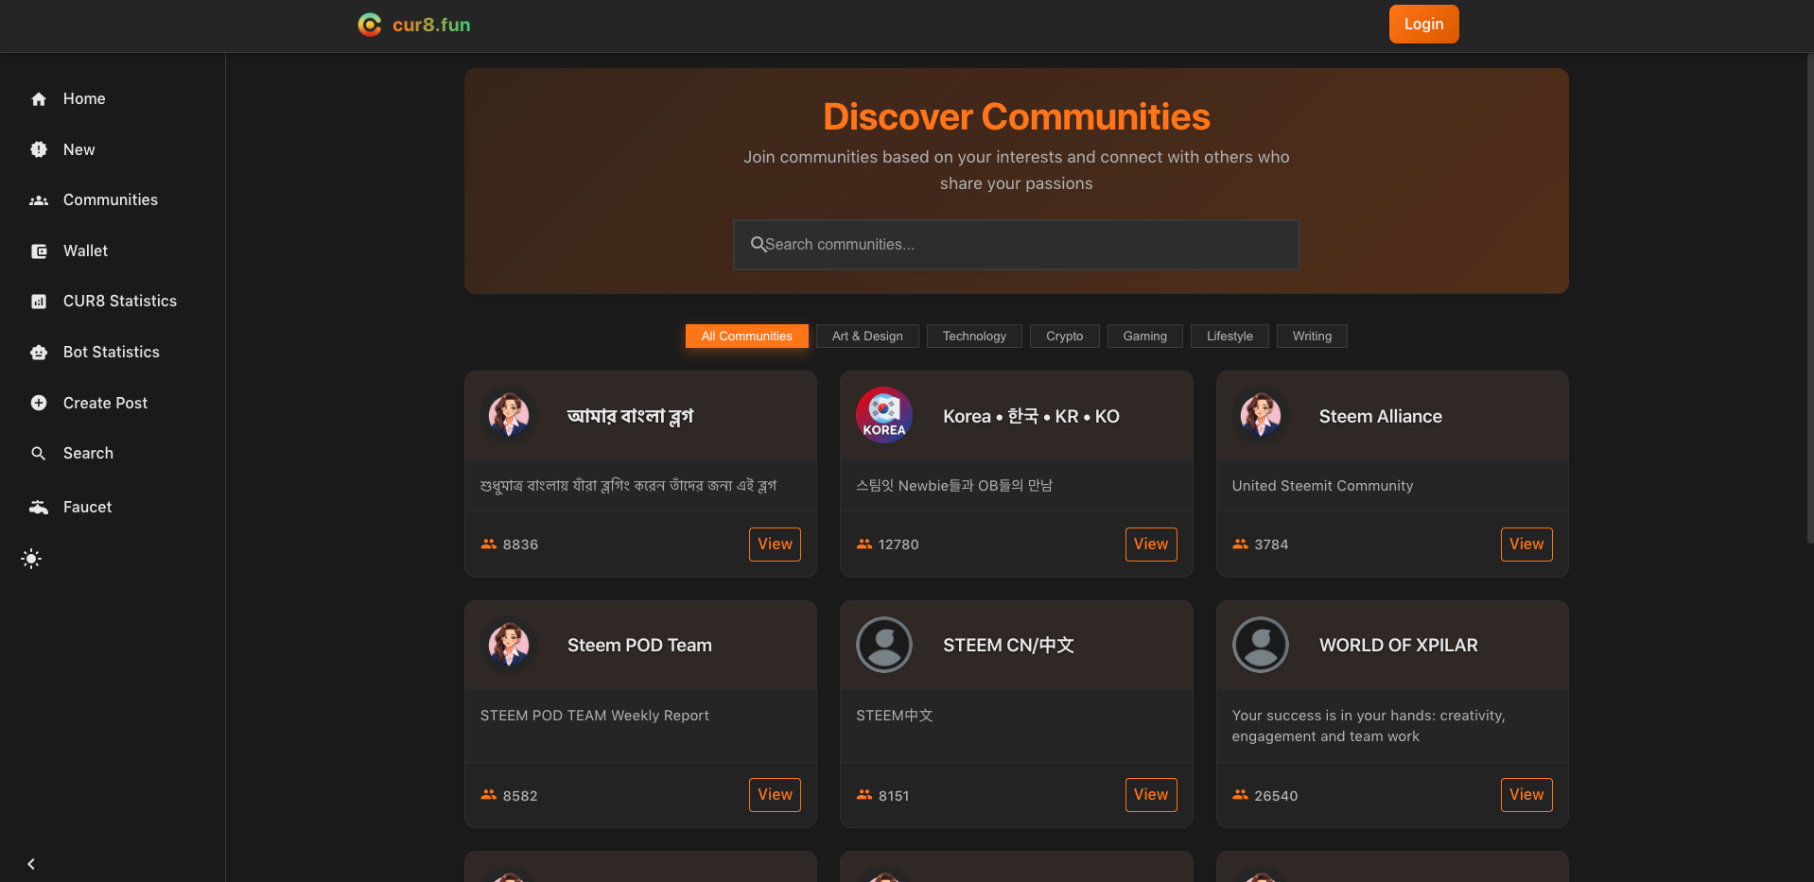Select the Art & Design filter tab
The image size is (1814, 882).
point(867,337)
